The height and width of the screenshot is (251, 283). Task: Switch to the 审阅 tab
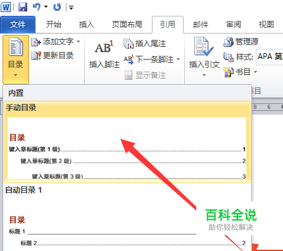pyautogui.click(x=234, y=25)
